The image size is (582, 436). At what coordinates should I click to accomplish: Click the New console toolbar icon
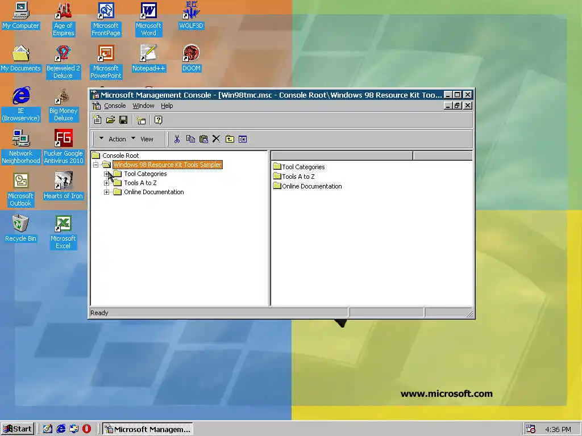pyautogui.click(x=97, y=120)
